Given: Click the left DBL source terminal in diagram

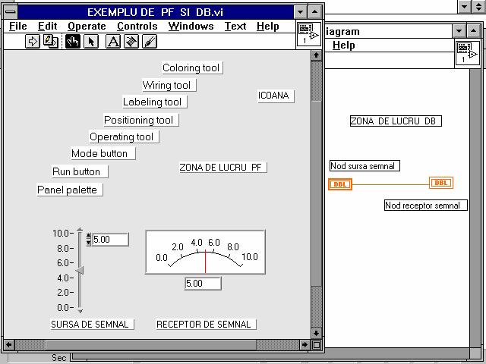Looking at the screenshot, I should point(340,184).
